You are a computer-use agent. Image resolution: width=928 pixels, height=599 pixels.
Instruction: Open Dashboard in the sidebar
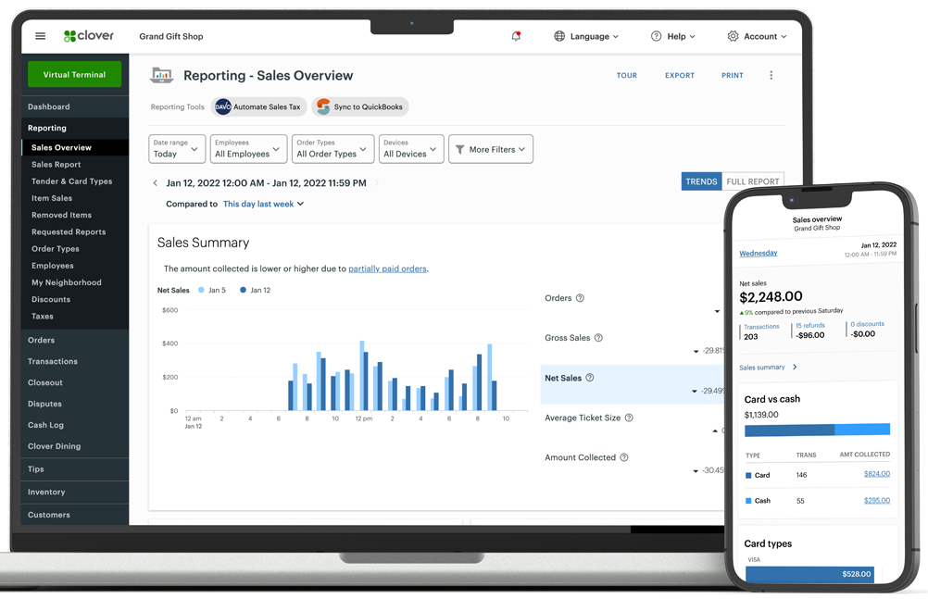coord(48,106)
